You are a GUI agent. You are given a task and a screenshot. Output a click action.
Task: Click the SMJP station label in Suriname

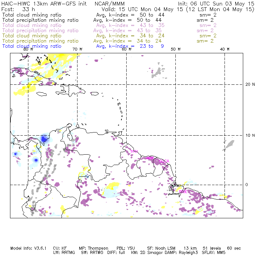[x=150, y=158]
